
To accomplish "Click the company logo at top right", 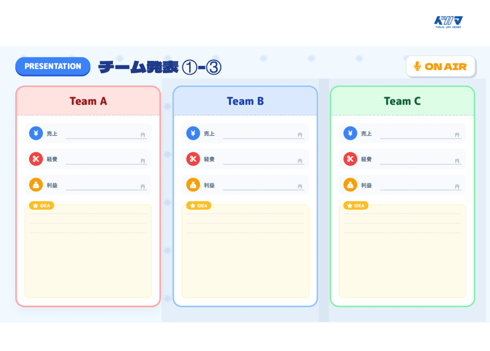I will point(448,22).
